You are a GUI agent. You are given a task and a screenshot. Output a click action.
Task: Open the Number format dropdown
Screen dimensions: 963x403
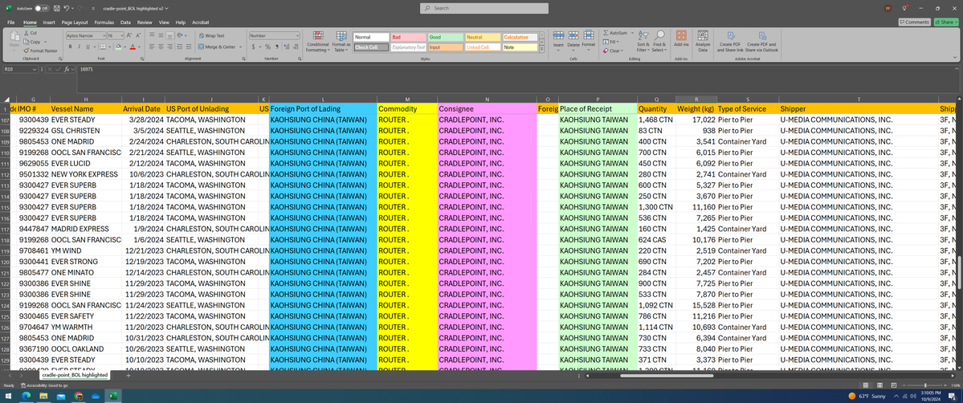[x=297, y=36]
